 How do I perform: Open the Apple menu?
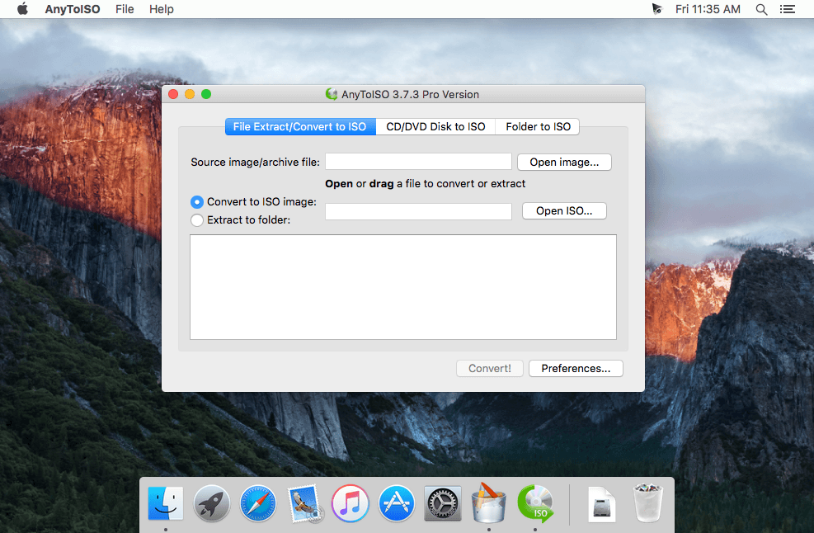22,9
